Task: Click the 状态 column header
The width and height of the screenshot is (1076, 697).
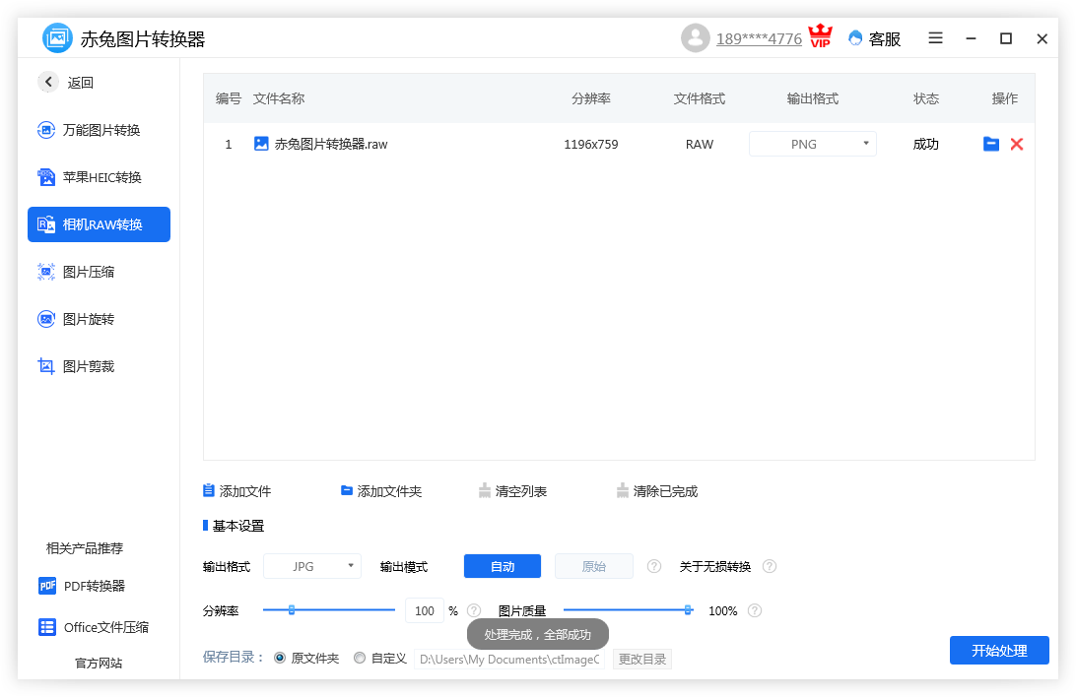Action: (925, 98)
